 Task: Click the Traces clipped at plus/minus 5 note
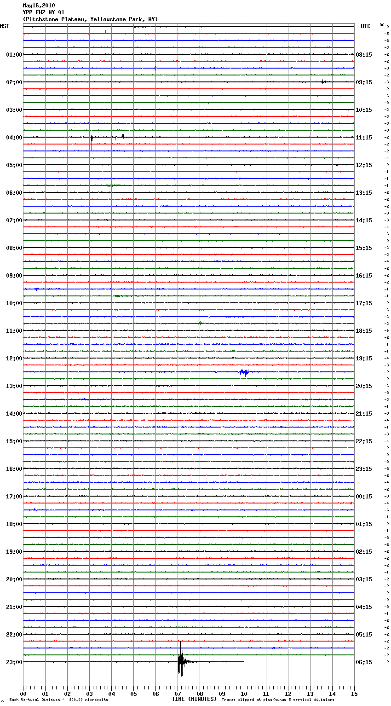coord(278,700)
